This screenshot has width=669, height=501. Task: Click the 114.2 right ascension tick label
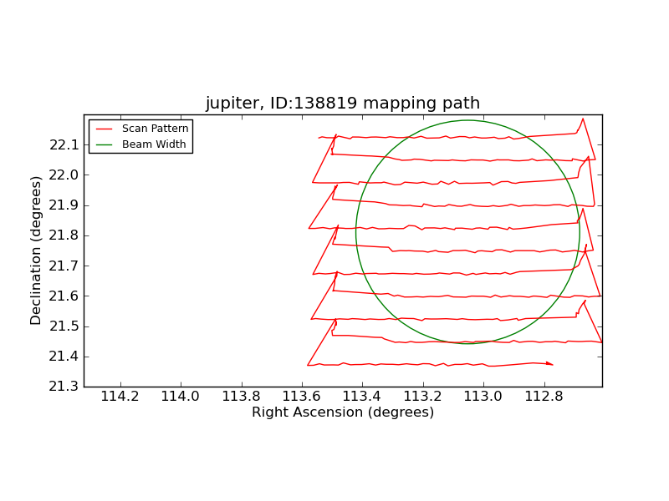(120, 397)
